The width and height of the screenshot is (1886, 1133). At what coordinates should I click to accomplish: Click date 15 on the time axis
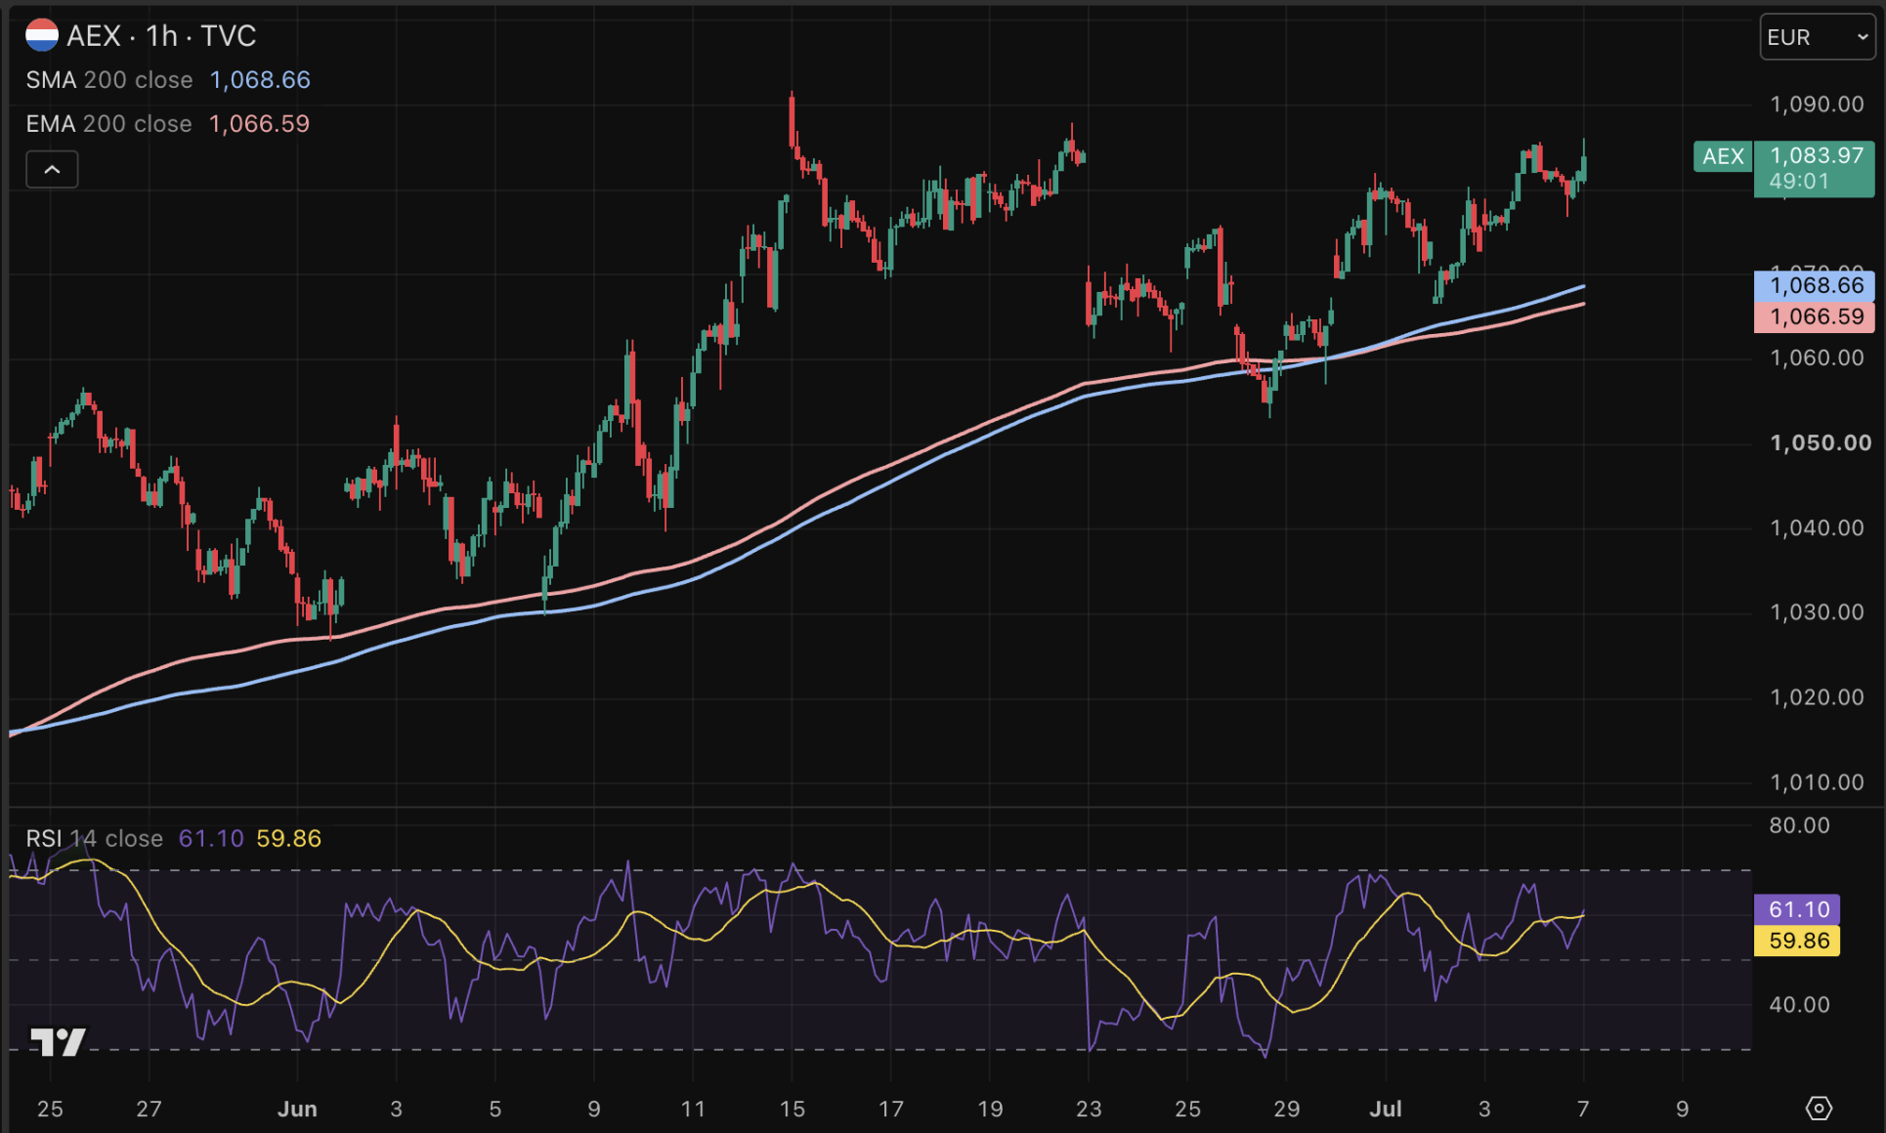(x=793, y=1109)
